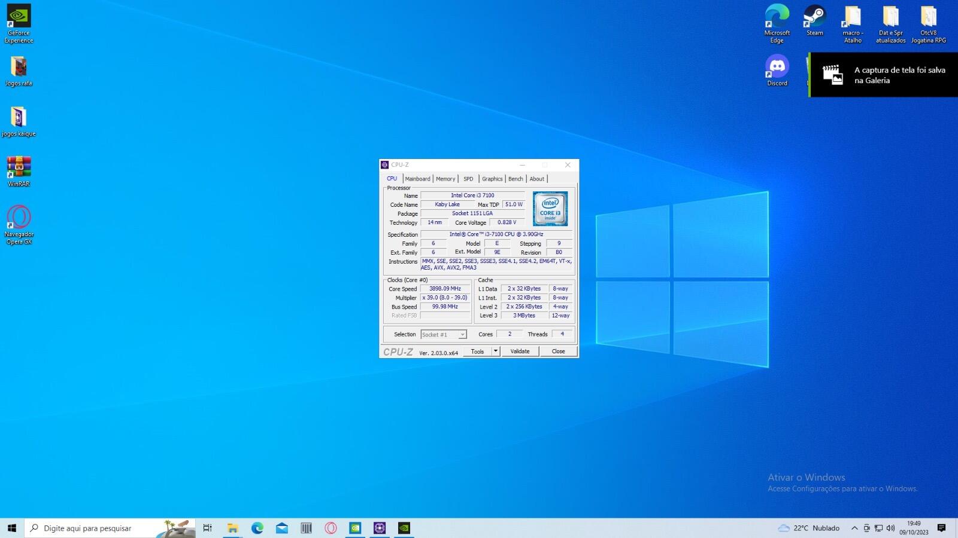Click the Technology value 14 nm

pyautogui.click(x=435, y=222)
